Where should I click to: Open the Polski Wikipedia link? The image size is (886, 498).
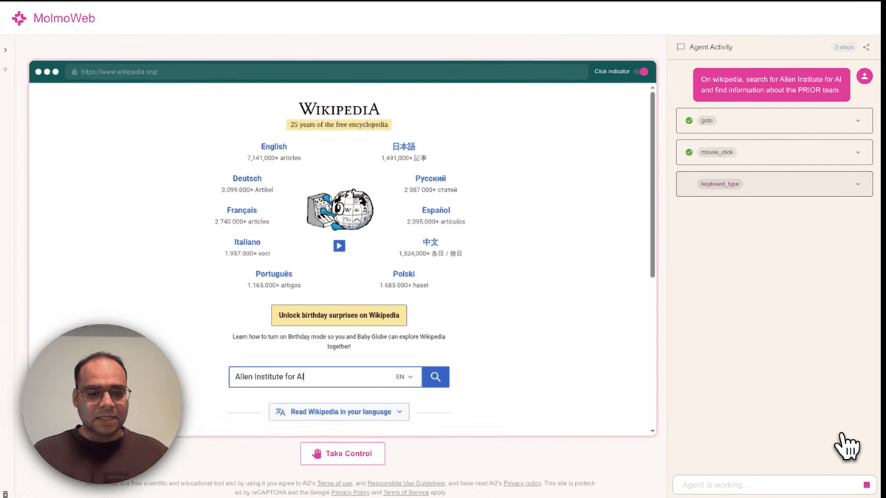click(404, 274)
